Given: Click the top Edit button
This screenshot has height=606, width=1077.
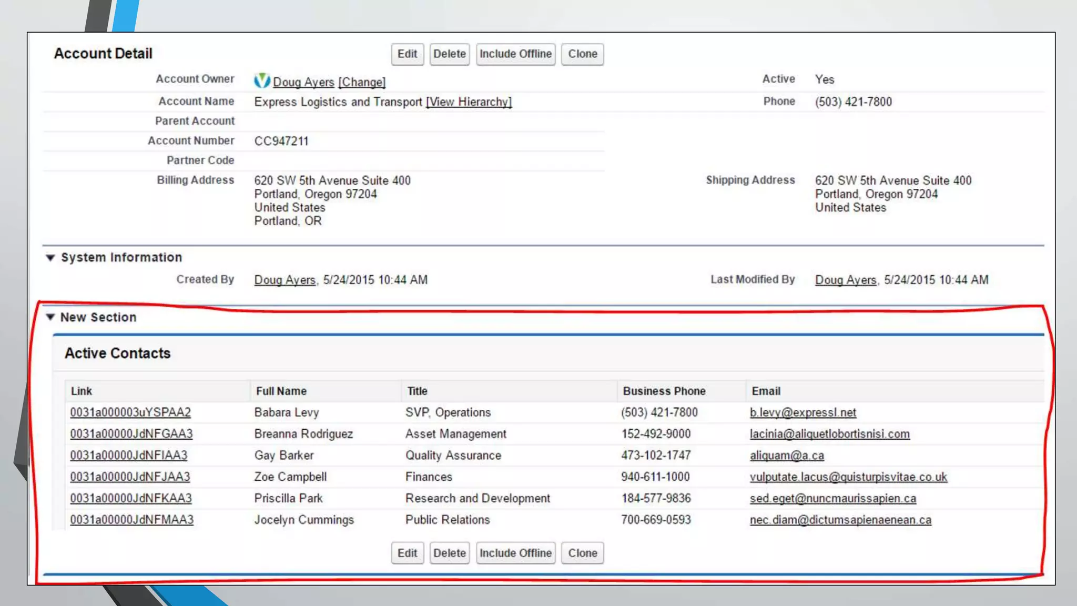Looking at the screenshot, I should tap(407, 54).
